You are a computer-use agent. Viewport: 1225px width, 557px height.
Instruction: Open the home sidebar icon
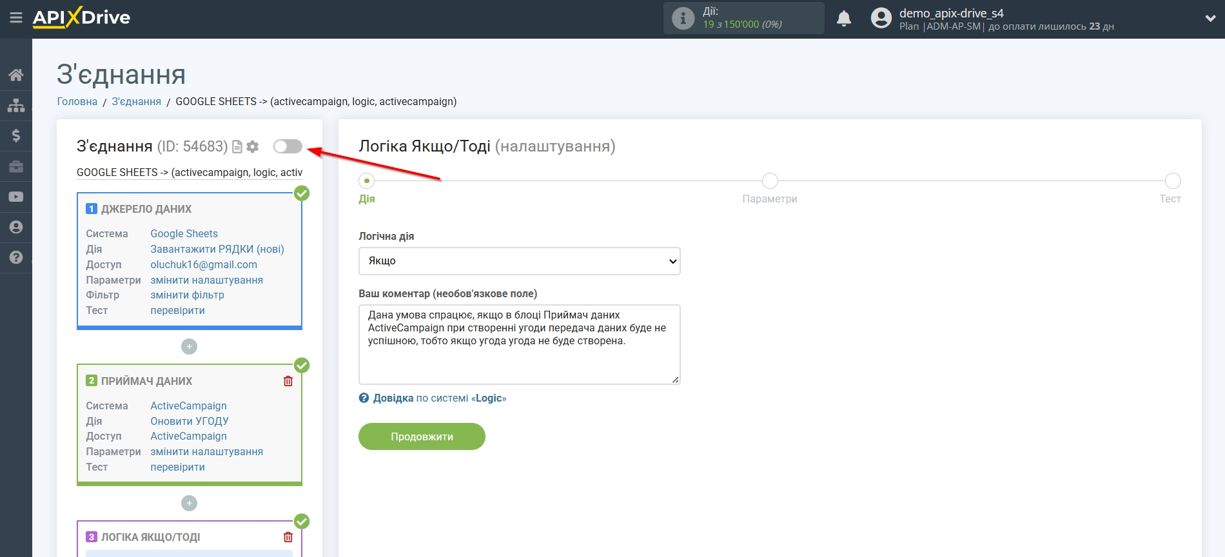[x=16, y=75]
